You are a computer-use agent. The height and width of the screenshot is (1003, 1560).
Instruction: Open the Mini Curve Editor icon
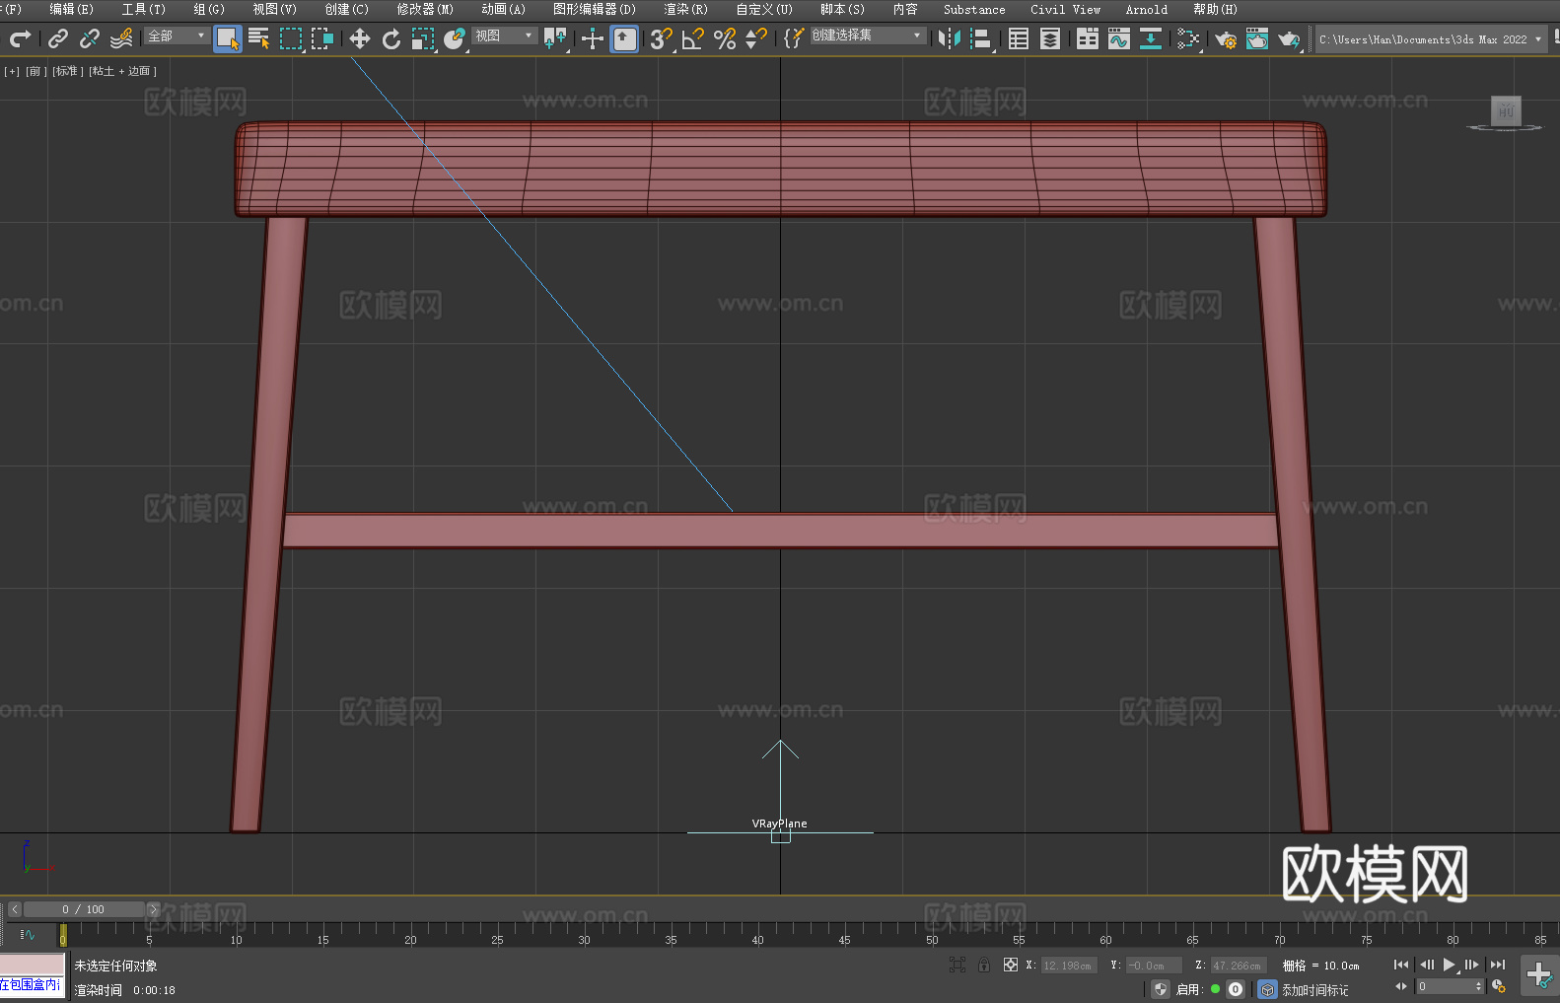(27, 934)
